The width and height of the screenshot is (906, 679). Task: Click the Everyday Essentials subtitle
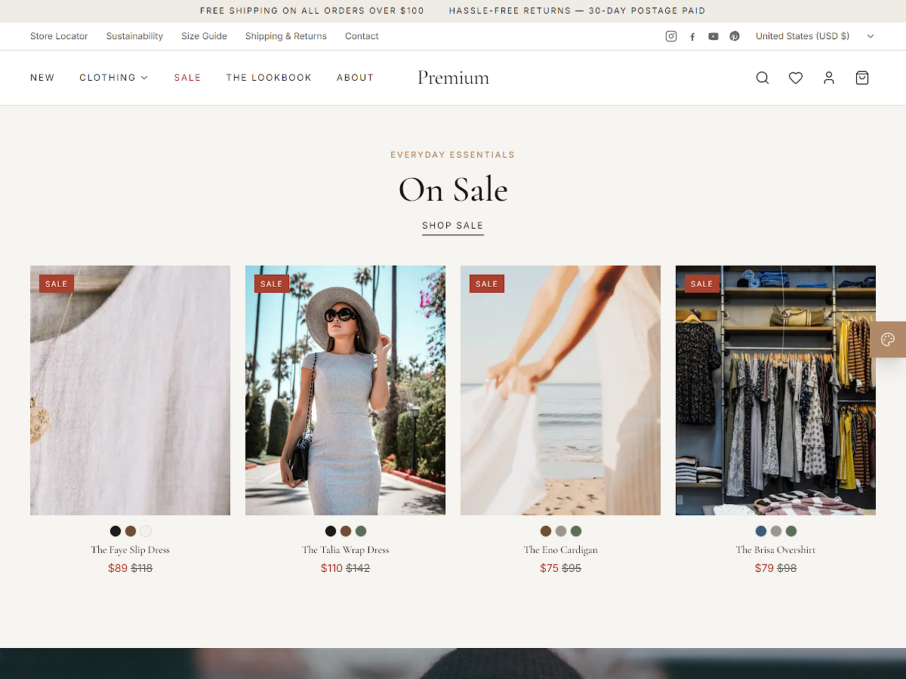[453, 155]
